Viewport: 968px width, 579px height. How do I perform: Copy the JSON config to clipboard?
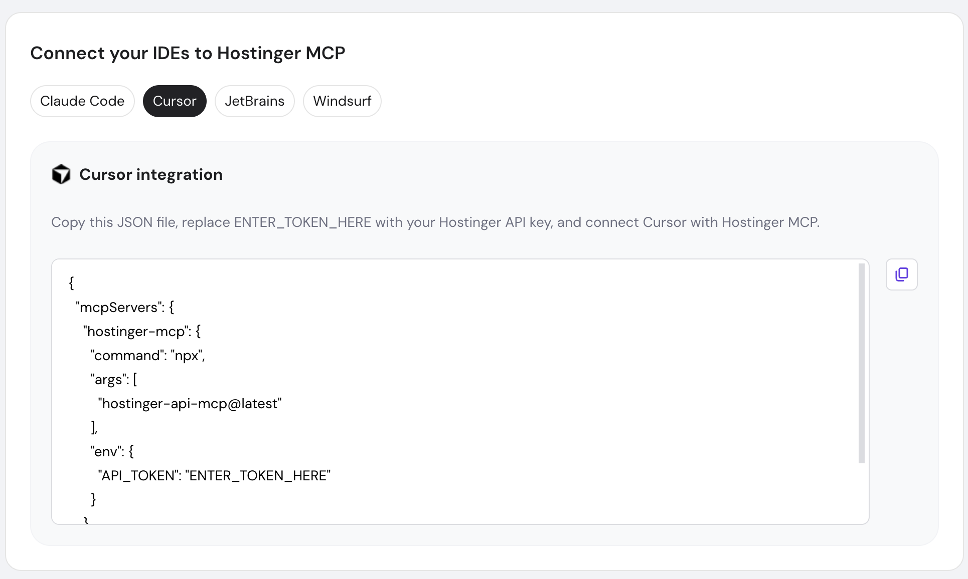point(901,274)
